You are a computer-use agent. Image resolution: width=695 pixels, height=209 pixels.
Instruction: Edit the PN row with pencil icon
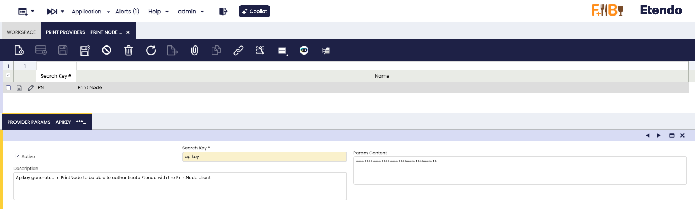31,88
